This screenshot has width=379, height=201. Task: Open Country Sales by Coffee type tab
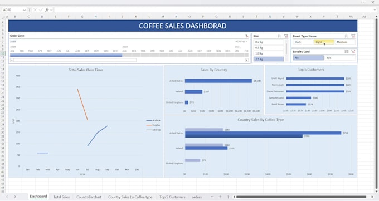tap(130, 197)
